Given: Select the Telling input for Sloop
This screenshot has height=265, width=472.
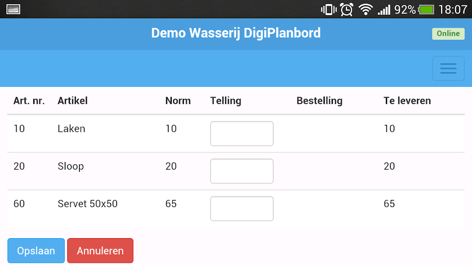Looking at the screenshot, I should click(241, 171).
